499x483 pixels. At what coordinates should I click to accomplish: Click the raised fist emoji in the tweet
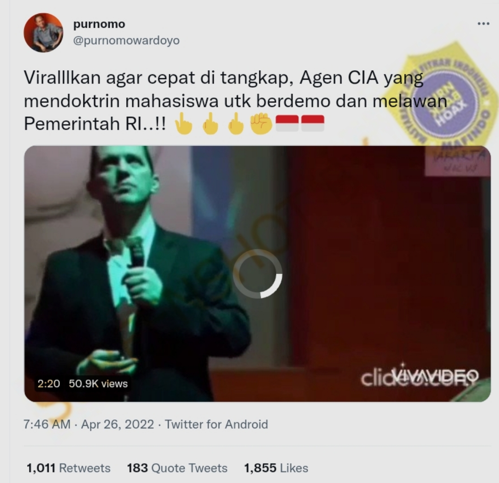tap(261, 124)
